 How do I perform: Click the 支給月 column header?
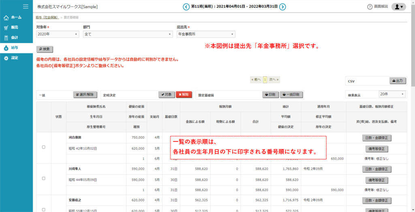point(154,117)
